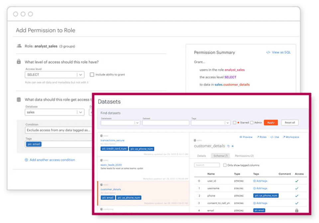
Task: Click the plus icon for another access condition
Action: 26,160
